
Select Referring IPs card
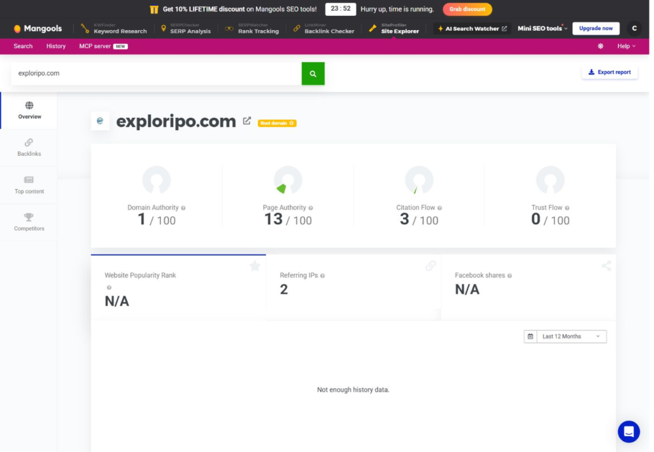[353, 287]
